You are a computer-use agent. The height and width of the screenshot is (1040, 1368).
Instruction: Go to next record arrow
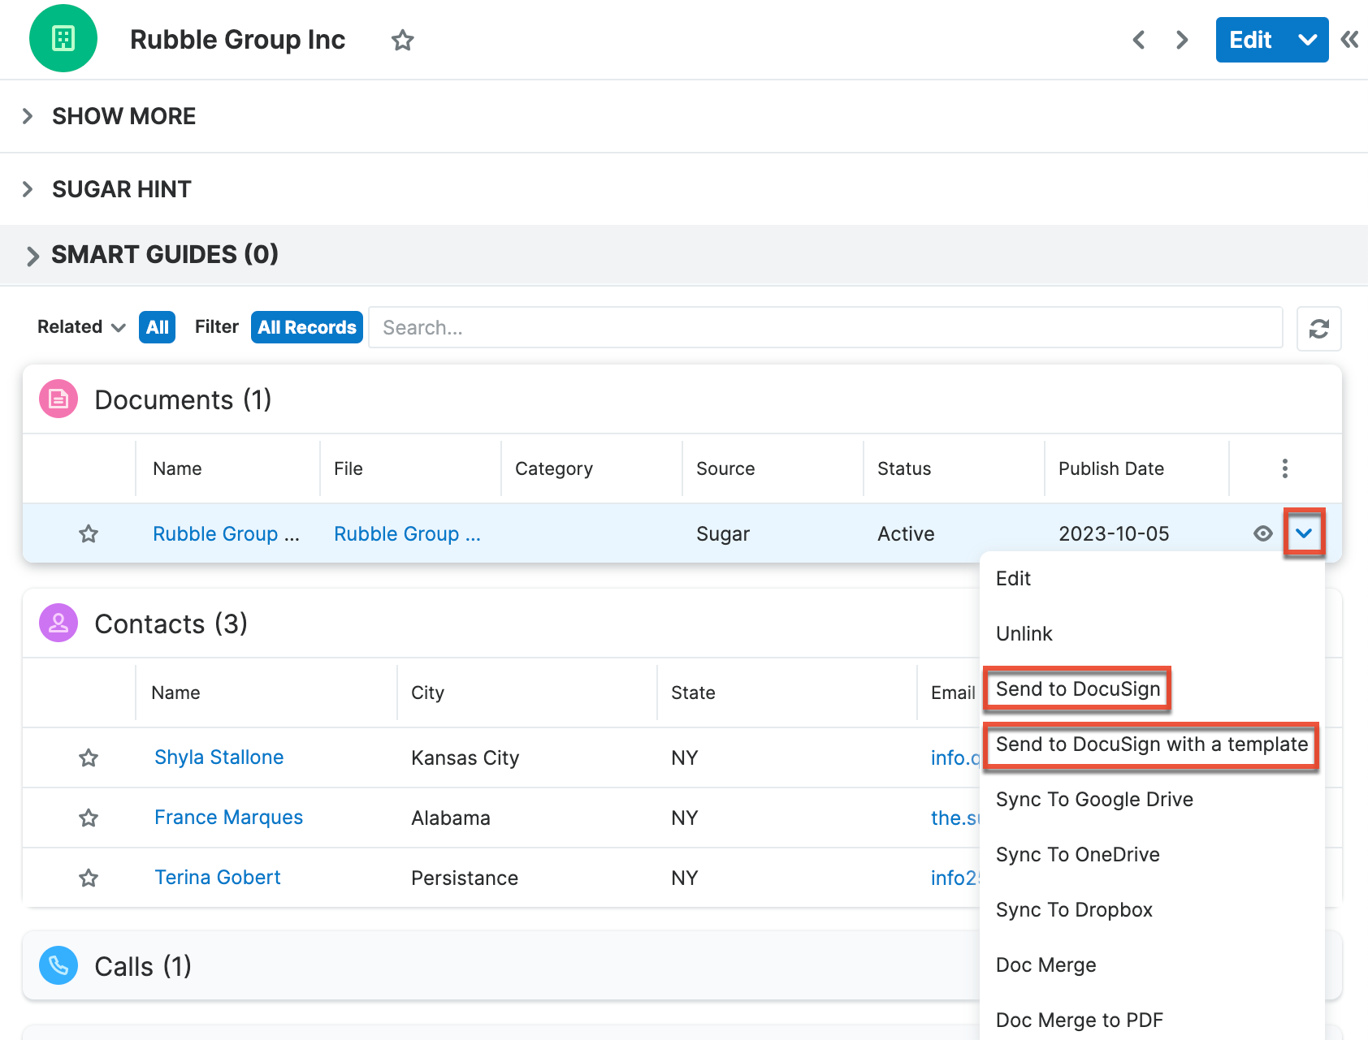(x=1182, y=40)
